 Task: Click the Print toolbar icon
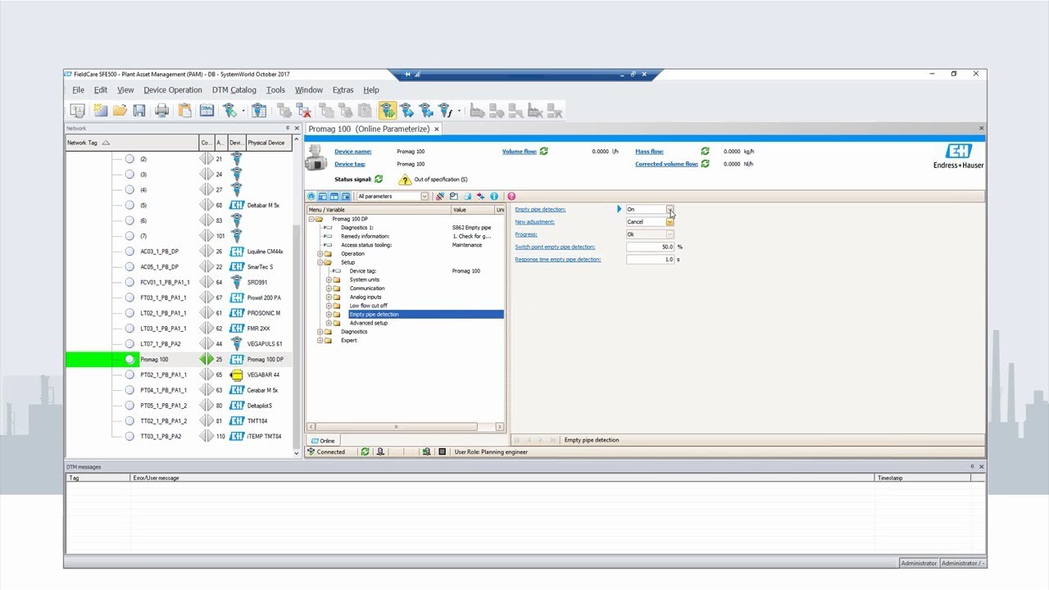[162, 111]
